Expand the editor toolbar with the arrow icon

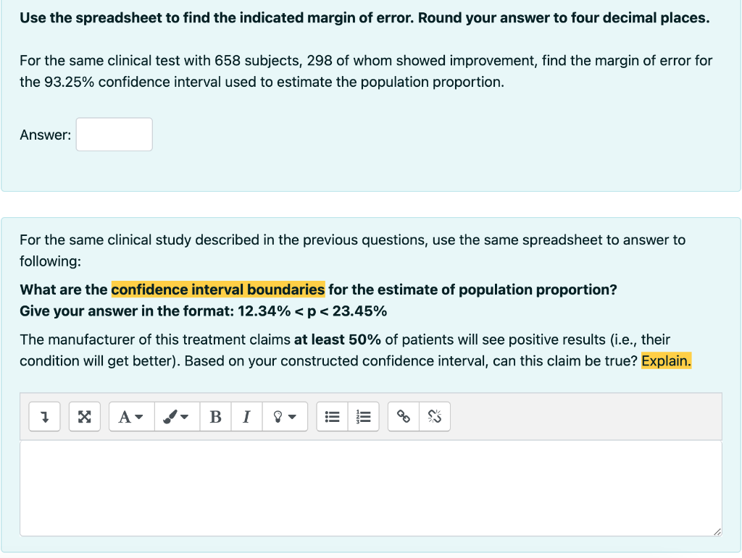44,416
